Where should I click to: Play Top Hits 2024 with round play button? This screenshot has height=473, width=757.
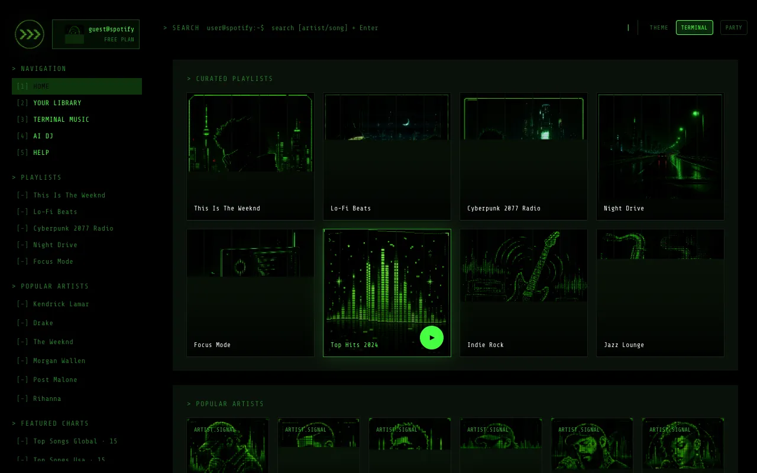432,338
